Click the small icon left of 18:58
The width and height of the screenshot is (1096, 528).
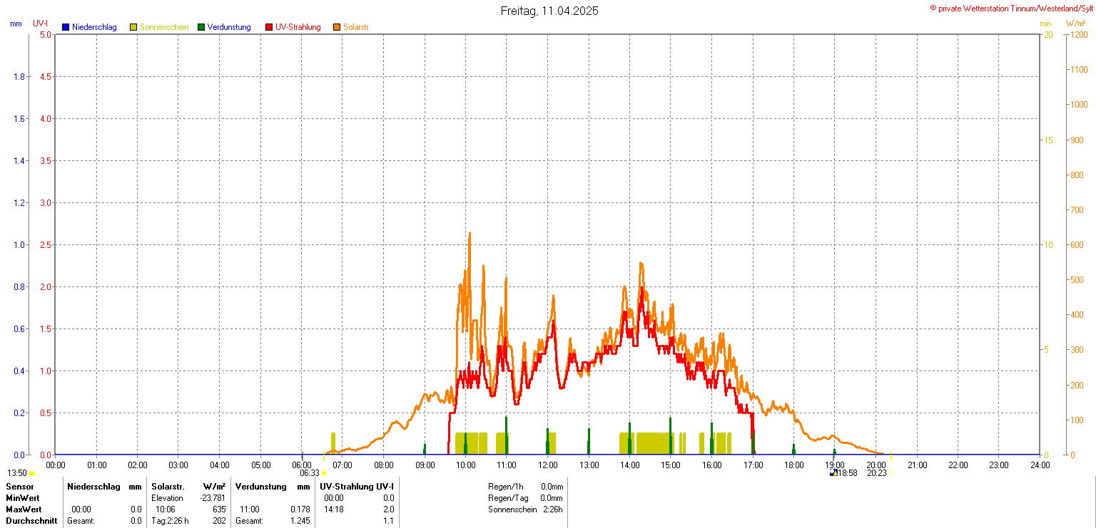[833, 472]
